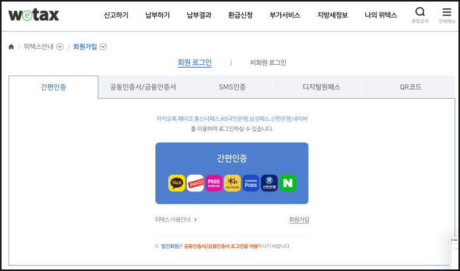The width and height of the screenshot is (460, 271).
Task: Open the 환급신청 menu
Action: click(x=240, y=15)
